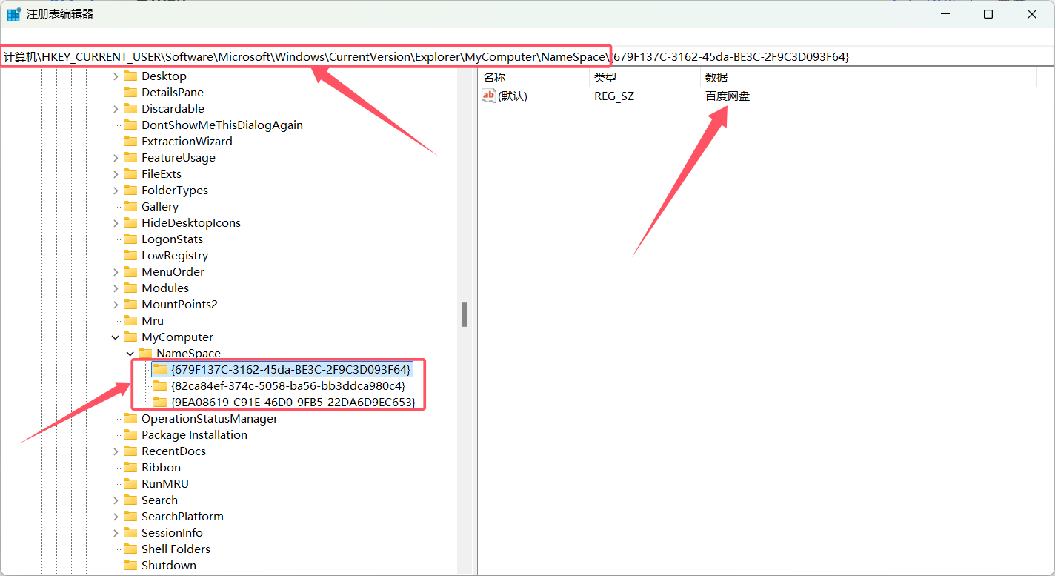Click the registry path address bar

point(527,56)
